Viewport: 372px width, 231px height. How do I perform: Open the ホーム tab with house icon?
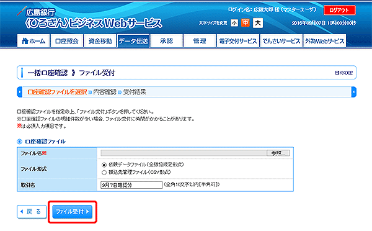[x=33, y=41]
